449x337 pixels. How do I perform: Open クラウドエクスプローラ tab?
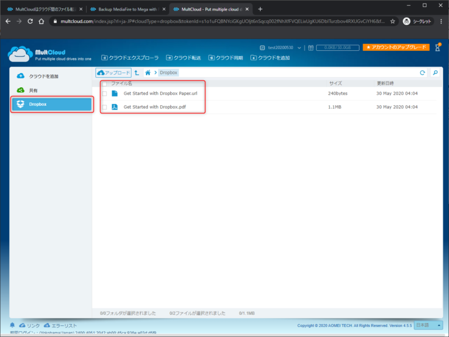130,58
